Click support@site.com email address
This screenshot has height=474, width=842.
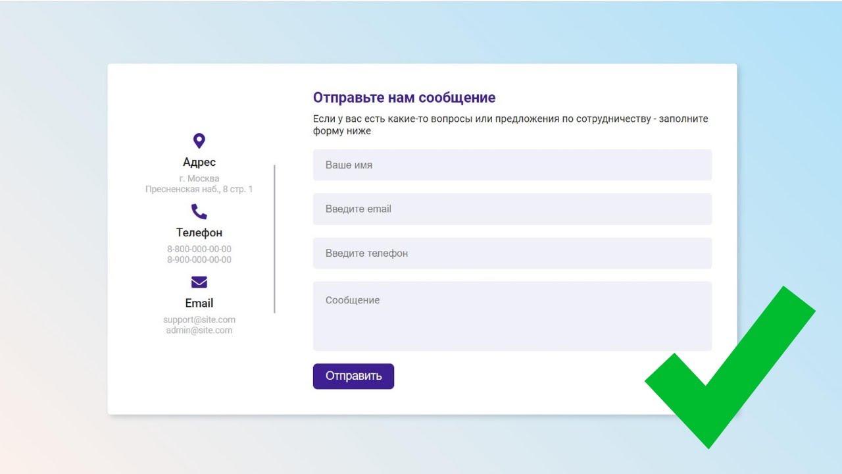click(x=199, y=319)
